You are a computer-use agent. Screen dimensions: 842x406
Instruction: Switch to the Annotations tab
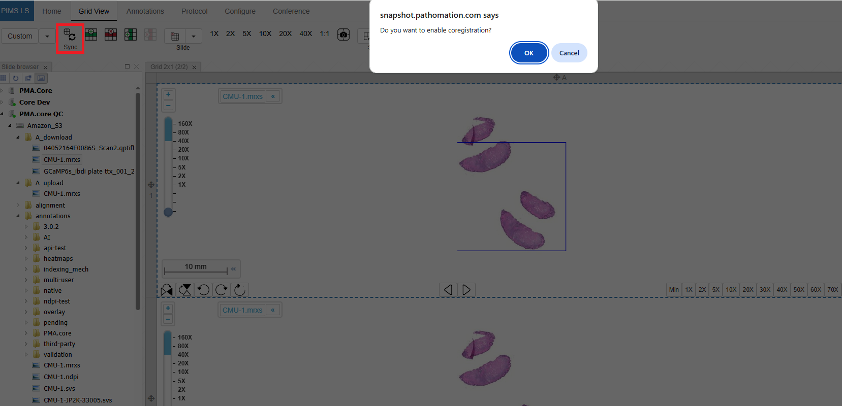[145, 11]
